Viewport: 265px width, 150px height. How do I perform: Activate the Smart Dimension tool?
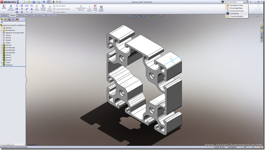click(x=11, y=8)
